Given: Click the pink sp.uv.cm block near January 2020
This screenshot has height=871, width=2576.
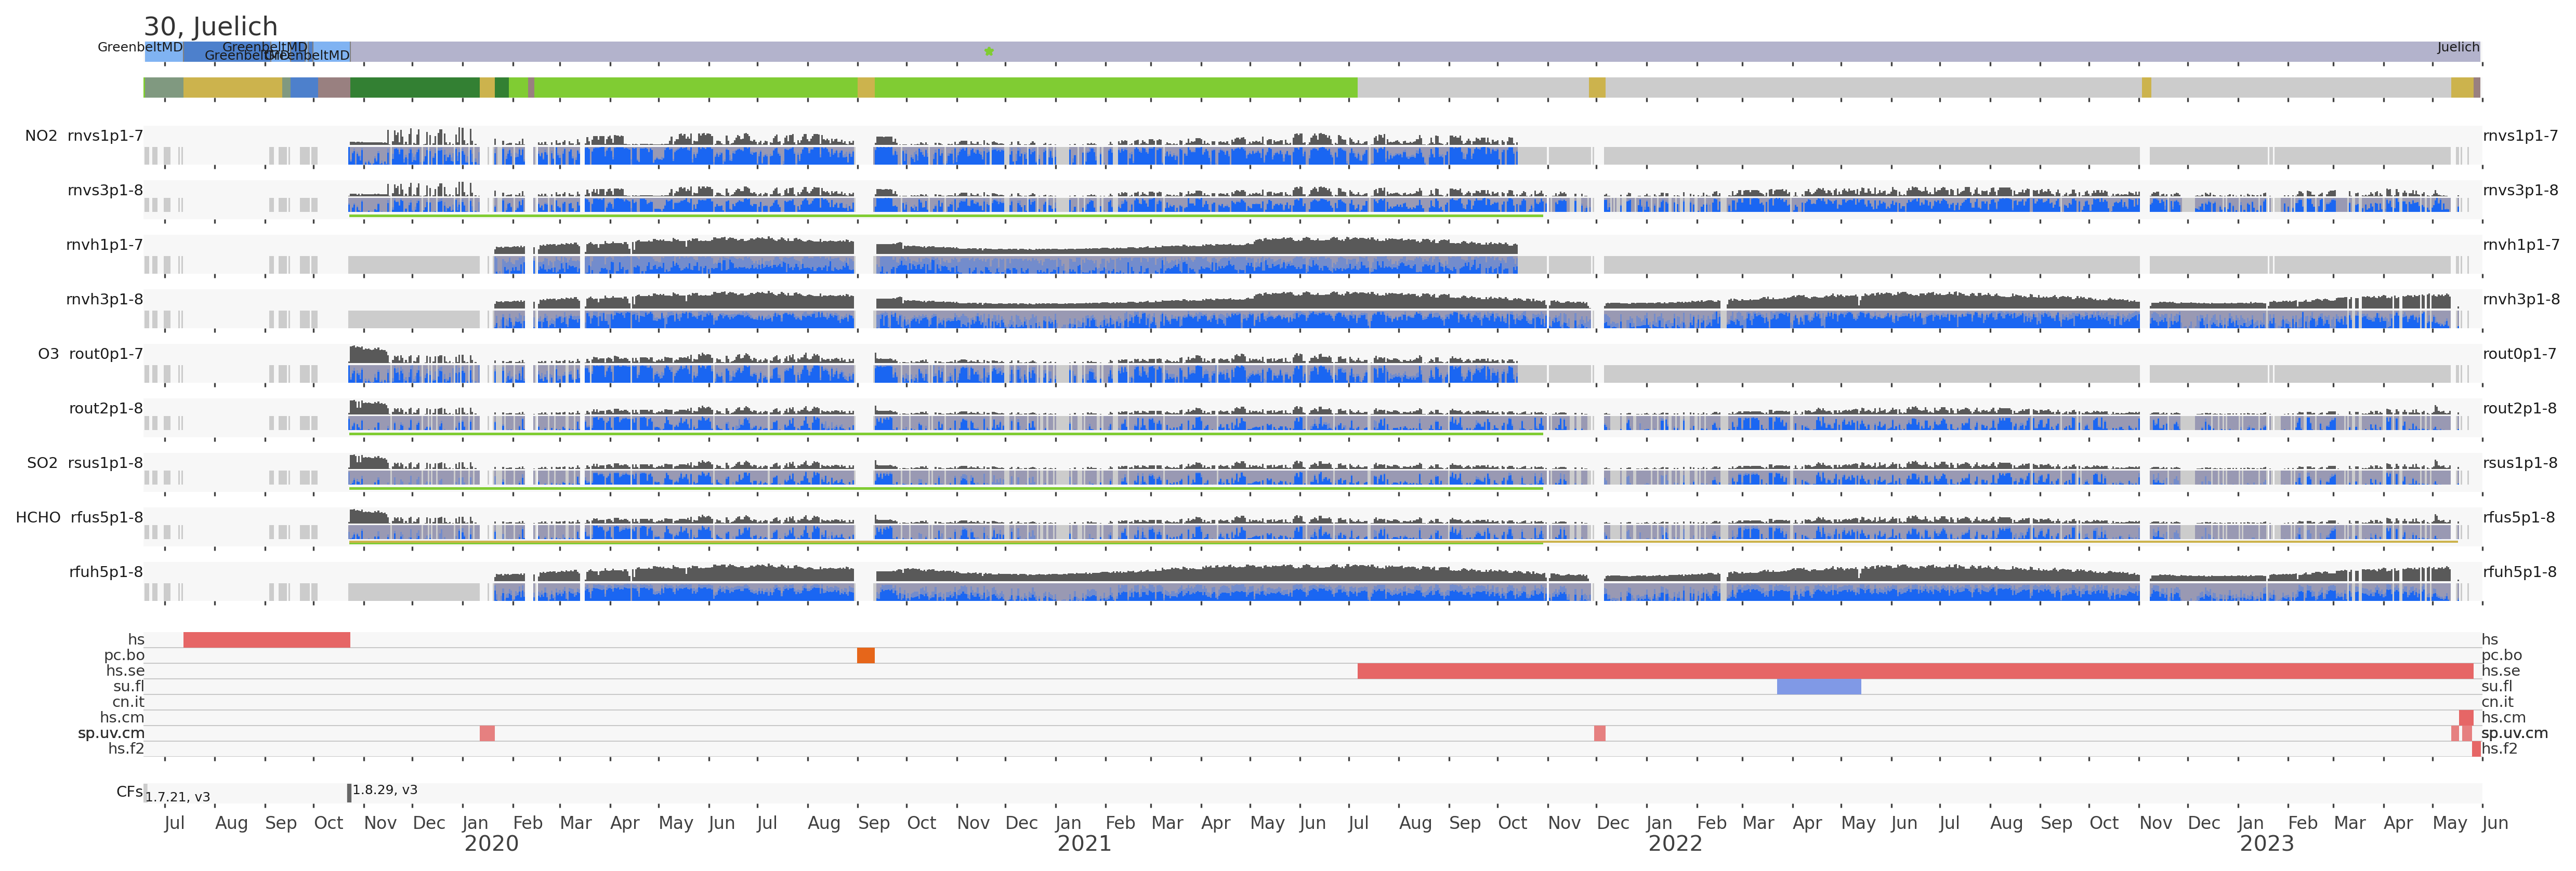Looking at the screenshot, I should [x=487, y=733].
